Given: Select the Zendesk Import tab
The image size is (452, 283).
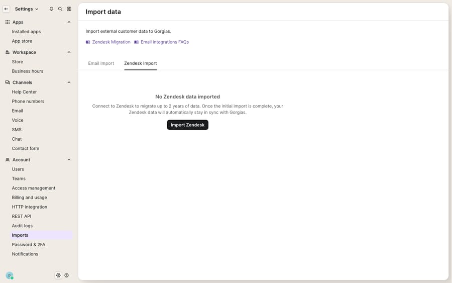Looking at the screenshot, I should pyautogui.click(x=141, y=63).
